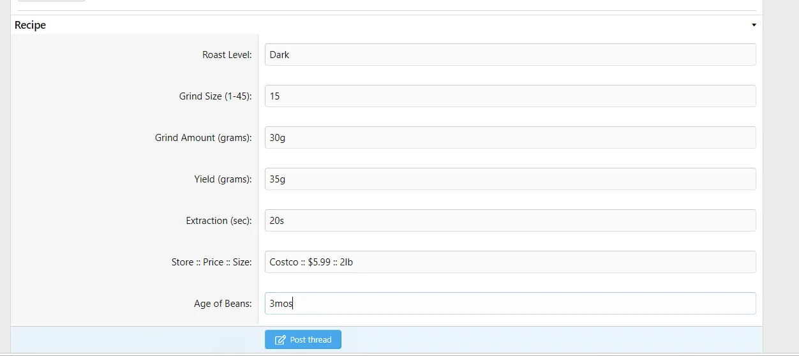This screenshot has width=799, height=356.
Task: Click the Yield field showing 35g
Action: tap(511, 179)
